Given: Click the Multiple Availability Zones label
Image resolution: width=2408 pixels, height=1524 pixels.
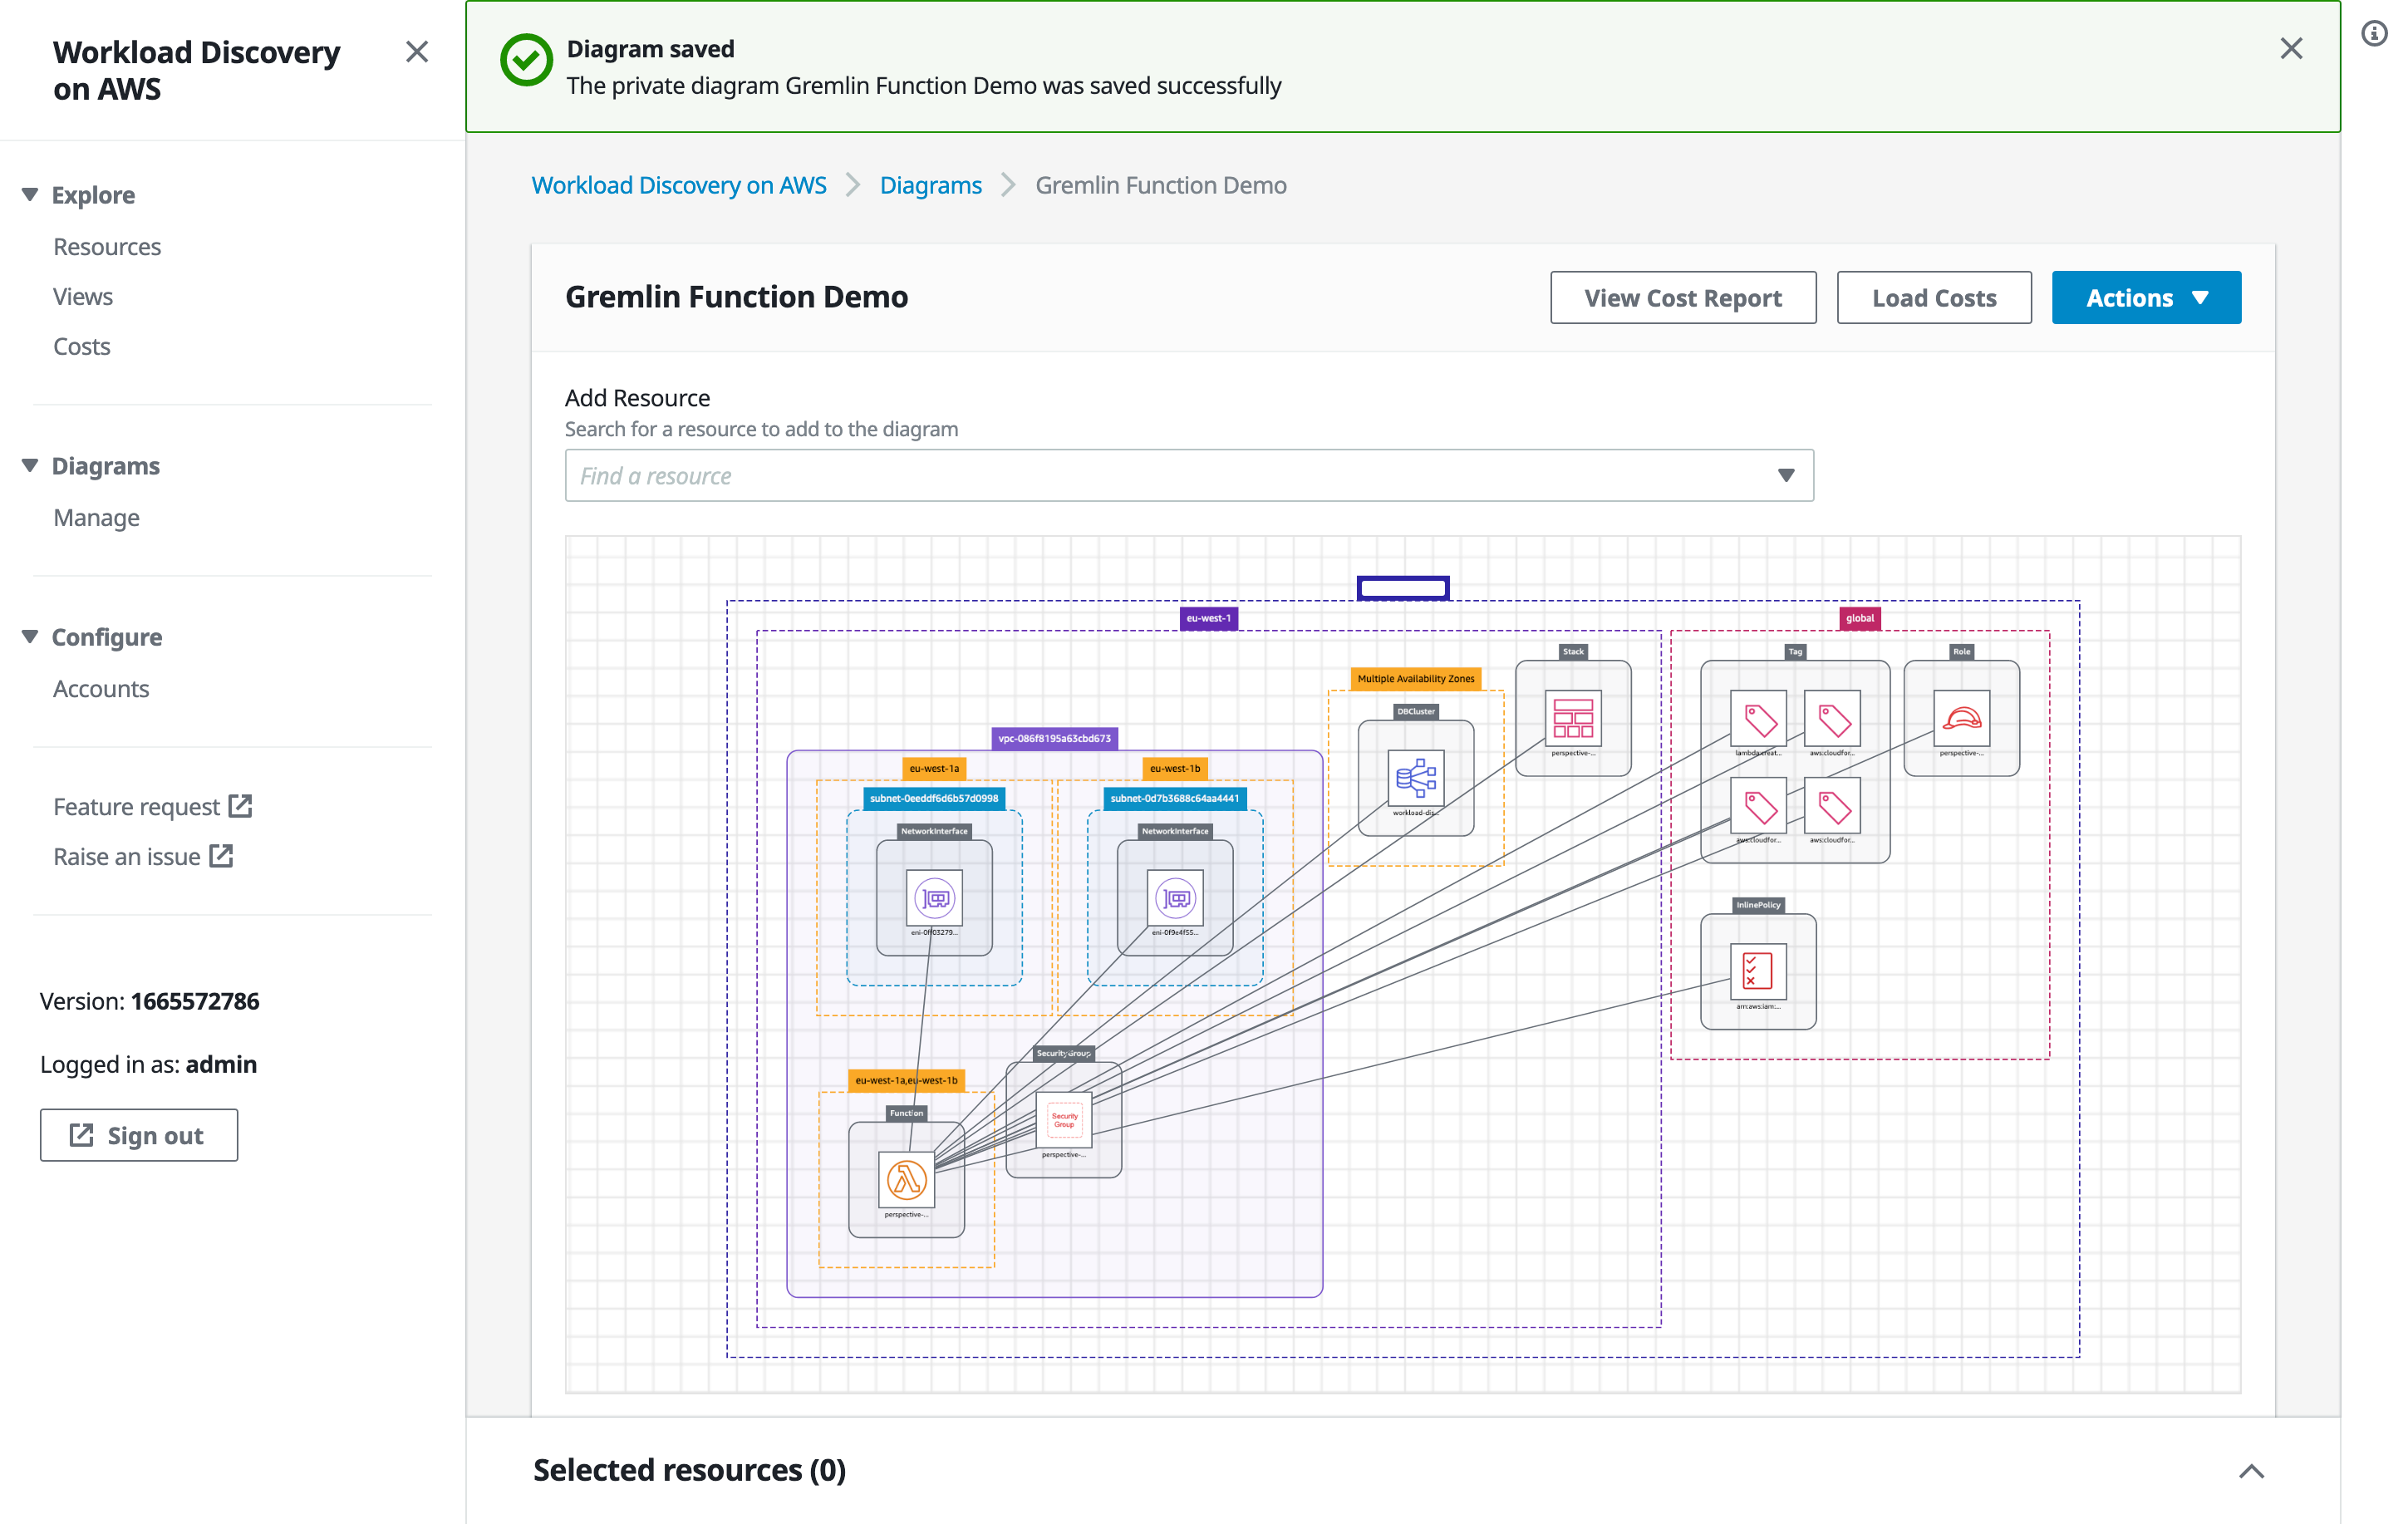Looking at the screenshot, I should (1416, 678).
